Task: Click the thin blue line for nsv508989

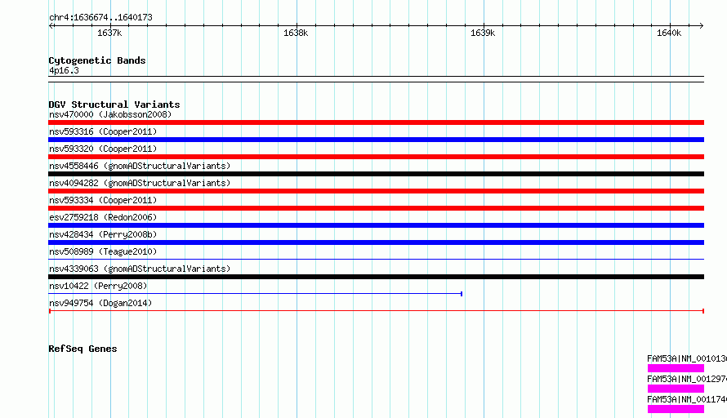Action: pyautogui.click(x=376, y=260)
